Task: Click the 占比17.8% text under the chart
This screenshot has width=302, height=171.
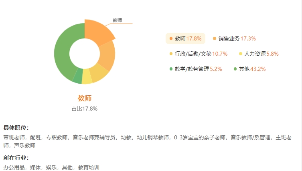Action: pyautogui.click(x=85, y=109)
